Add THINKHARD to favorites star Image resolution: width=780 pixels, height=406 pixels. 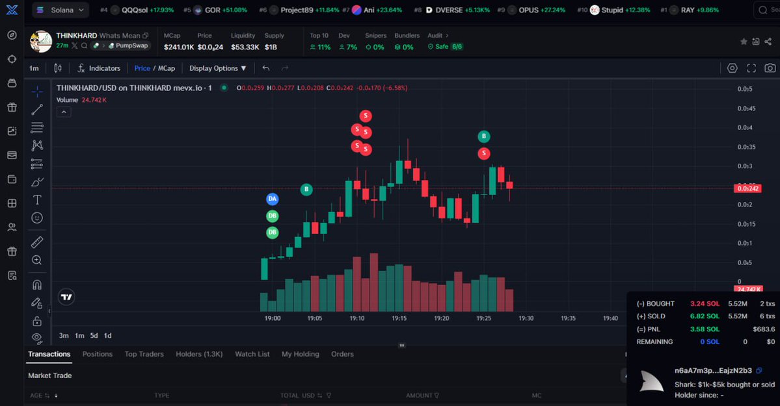click(744, 42)
